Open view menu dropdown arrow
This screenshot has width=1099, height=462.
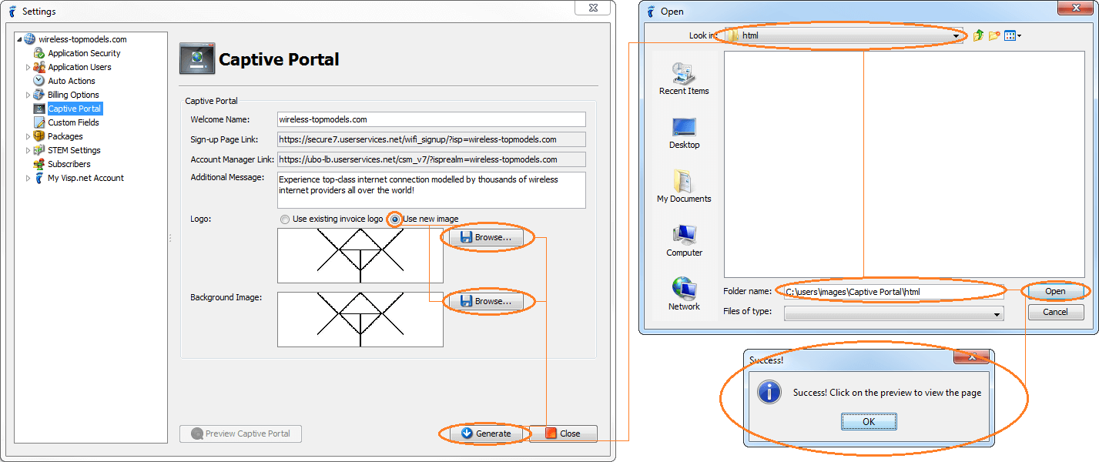click(x=1019, y=36)
